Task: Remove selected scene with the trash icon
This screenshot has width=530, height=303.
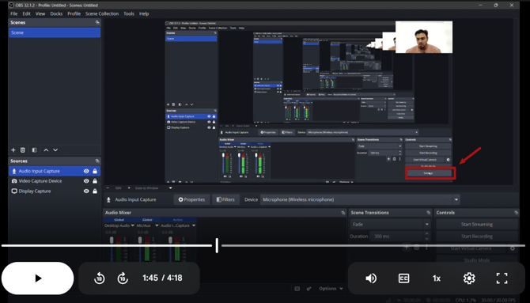Action: click(23, 150)
